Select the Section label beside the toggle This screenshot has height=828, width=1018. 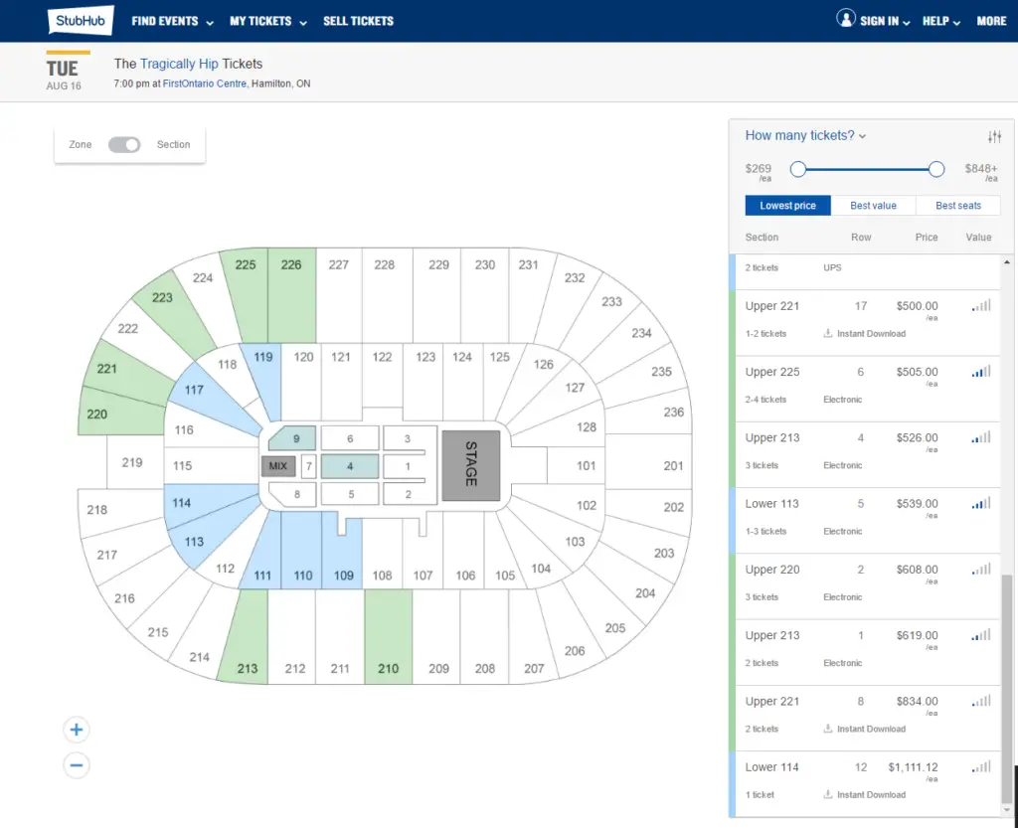pos(173,145)
